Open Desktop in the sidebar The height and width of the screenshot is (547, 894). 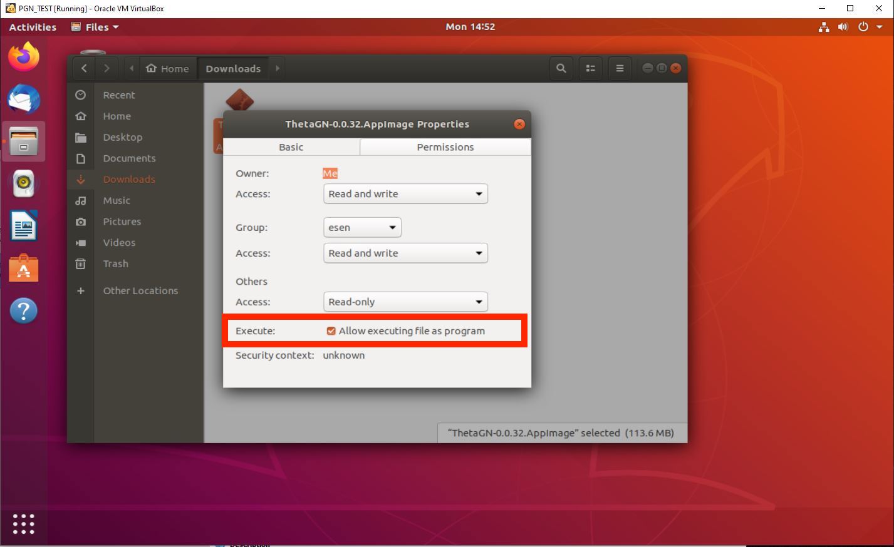point(135,137)
